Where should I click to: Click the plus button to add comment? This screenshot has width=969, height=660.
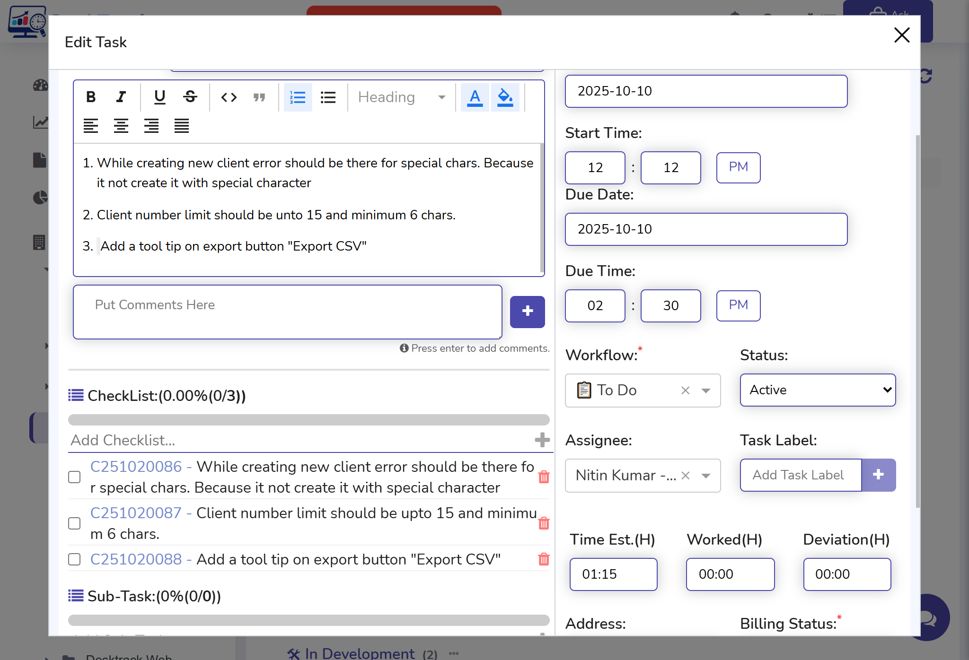(527, 312)
